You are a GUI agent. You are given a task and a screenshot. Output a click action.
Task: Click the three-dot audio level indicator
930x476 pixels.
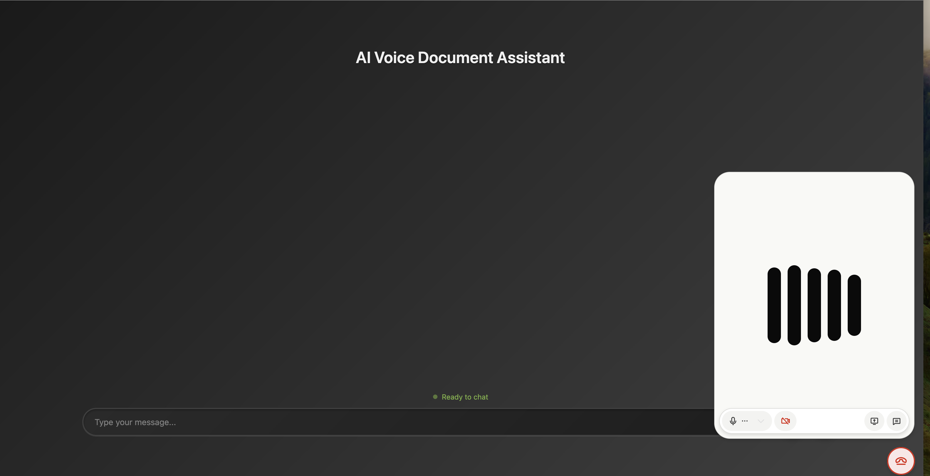[745, 421]
